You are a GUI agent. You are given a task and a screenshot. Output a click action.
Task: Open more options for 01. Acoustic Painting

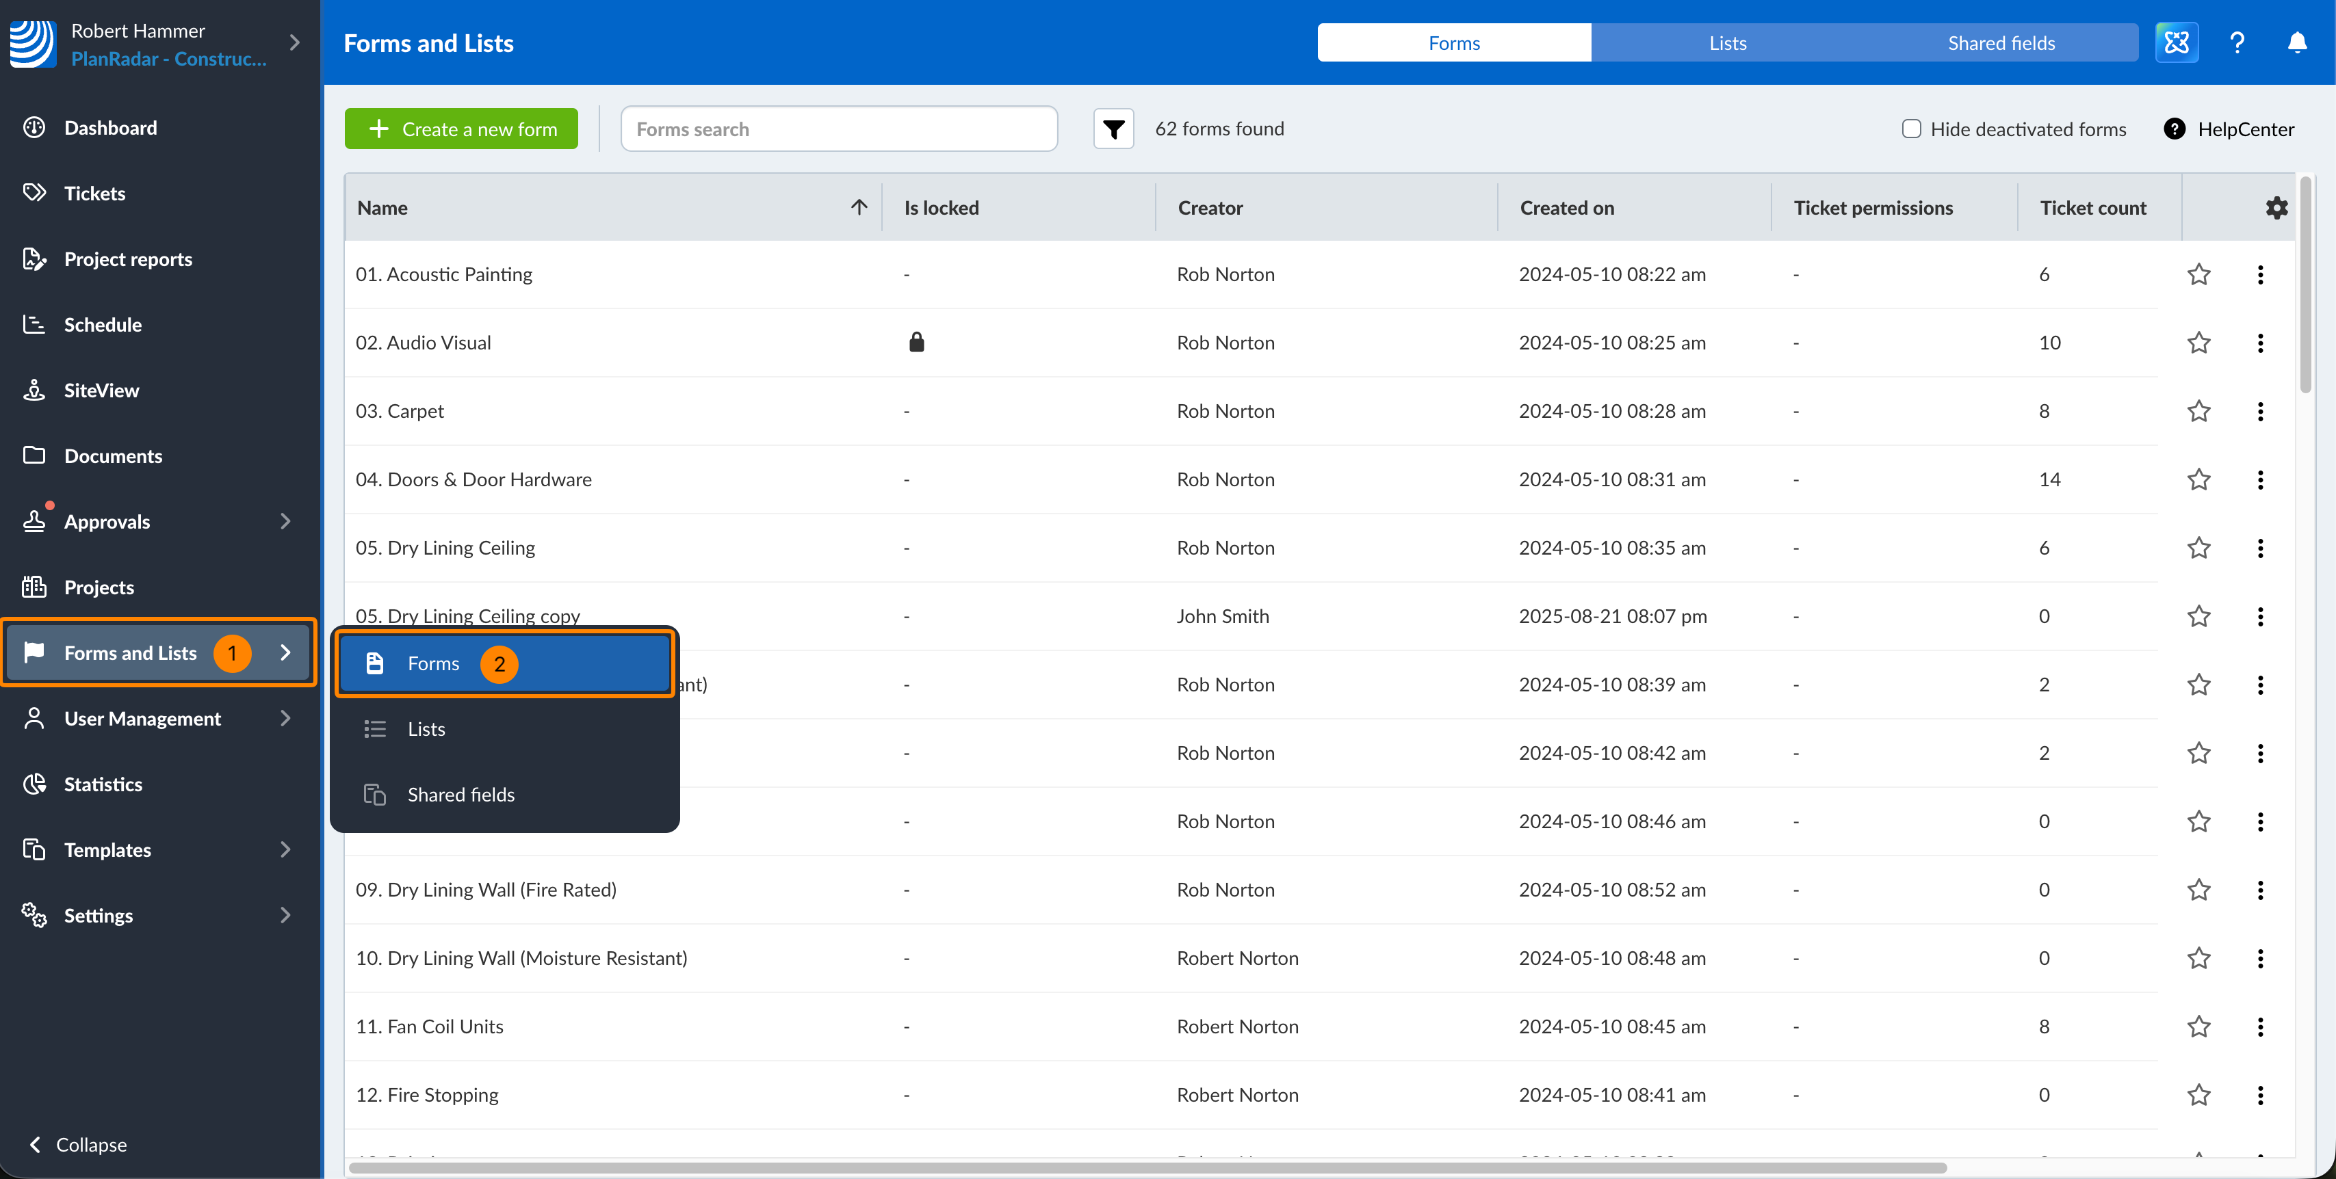click(x=2260, y=275)
